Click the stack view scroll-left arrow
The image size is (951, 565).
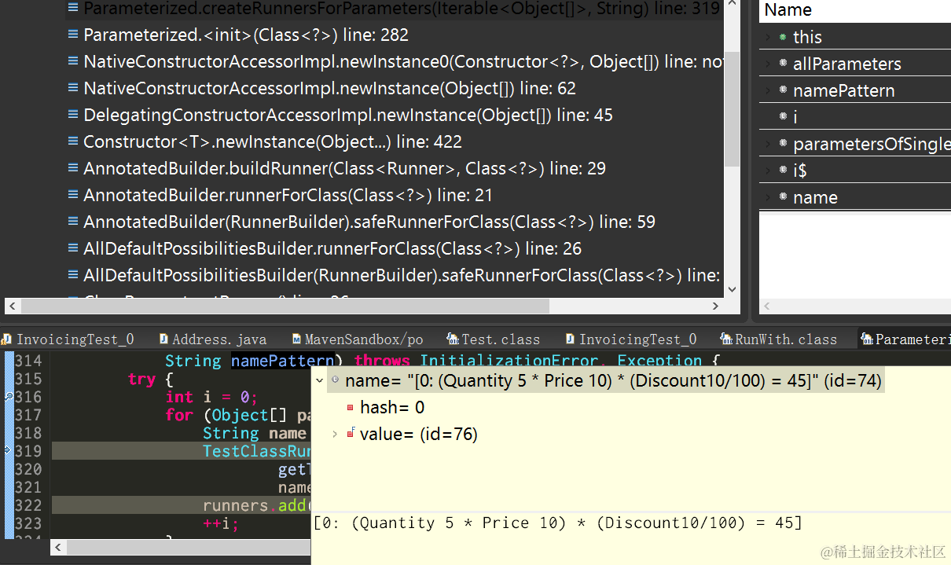[x=12, y=306]
